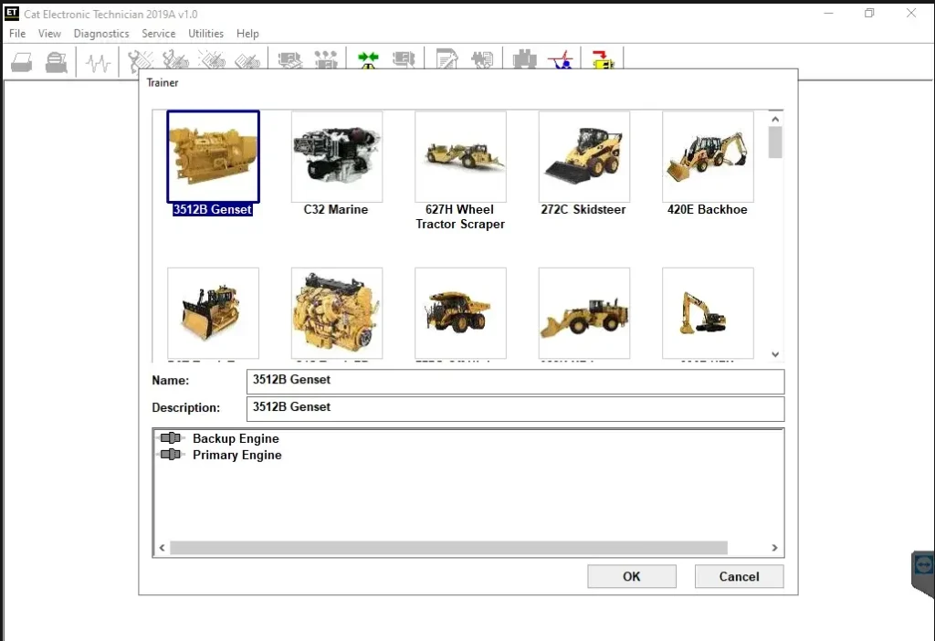Select the 272C Skidsteer thumbnail
This screenshot has width=935, height=641.
[x=584, y=156]
